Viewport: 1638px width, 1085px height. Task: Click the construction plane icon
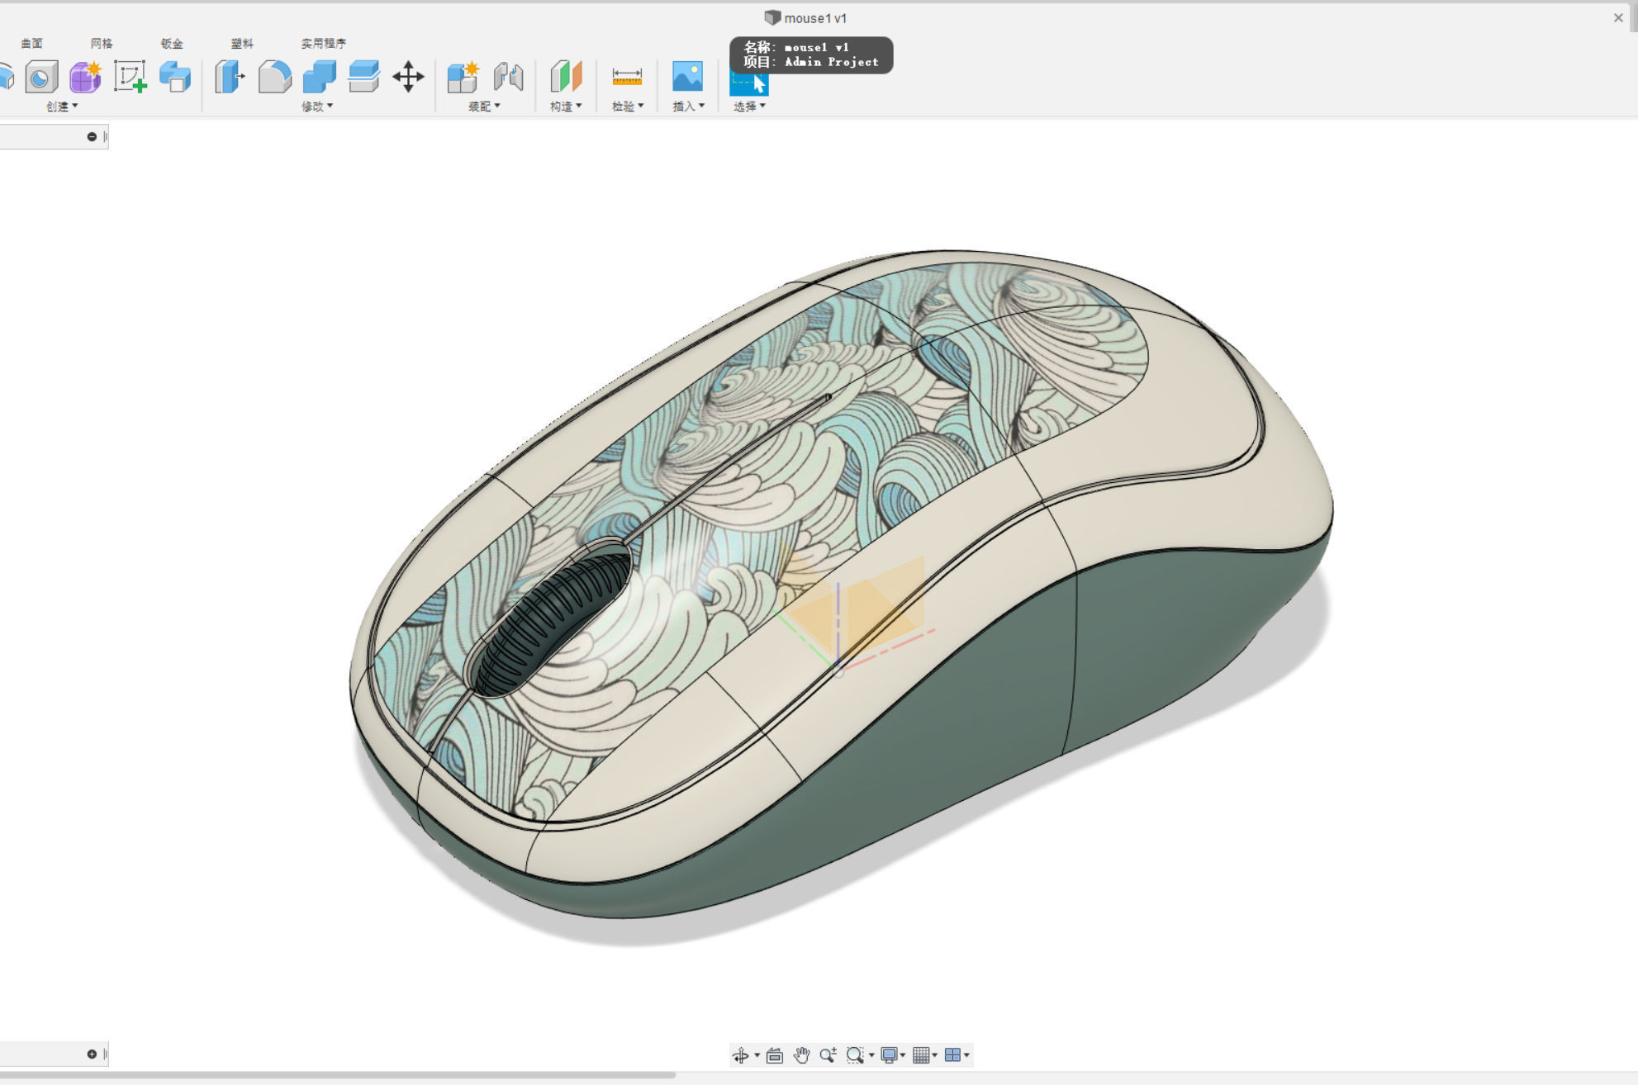[566, 77]
